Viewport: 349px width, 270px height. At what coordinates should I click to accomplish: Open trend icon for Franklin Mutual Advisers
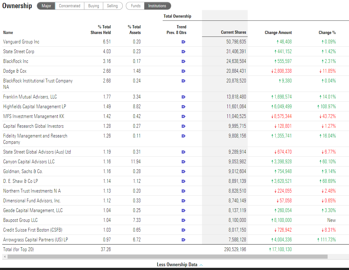[183, 97]
